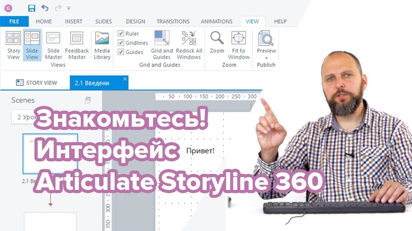Switch to the DESIGN ribbon tab
The height and width of the screenshot is (231, 412).
136,21
